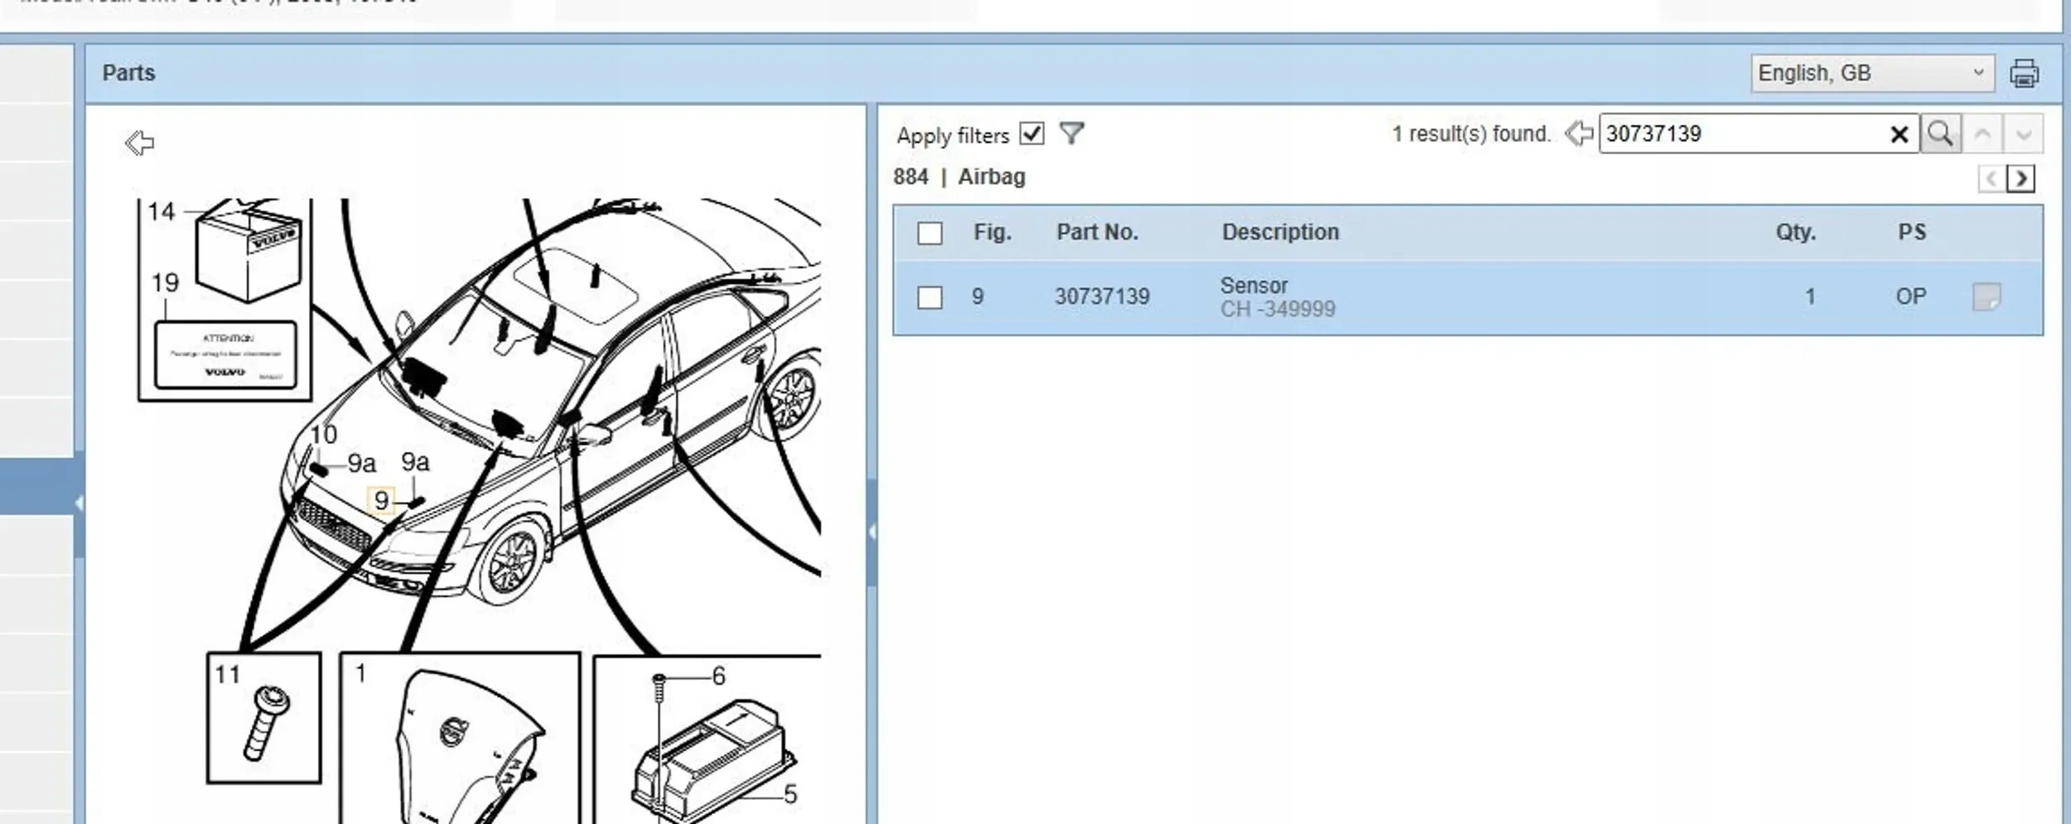Open the filter funnel settings
Image resolution: width=2071 pixels, height=824 pixels.
(1071, 133)
